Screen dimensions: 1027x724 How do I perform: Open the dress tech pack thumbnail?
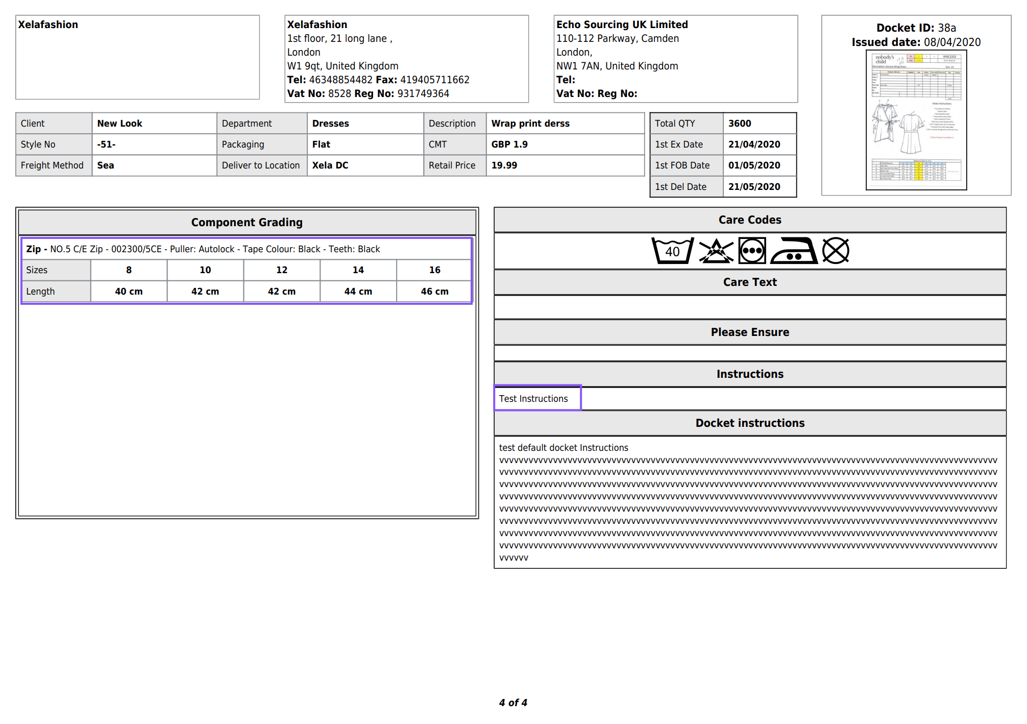916,120
